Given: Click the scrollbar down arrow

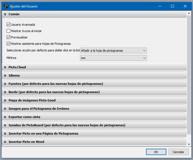Looking at the screenshot, I should pos(189,144).
